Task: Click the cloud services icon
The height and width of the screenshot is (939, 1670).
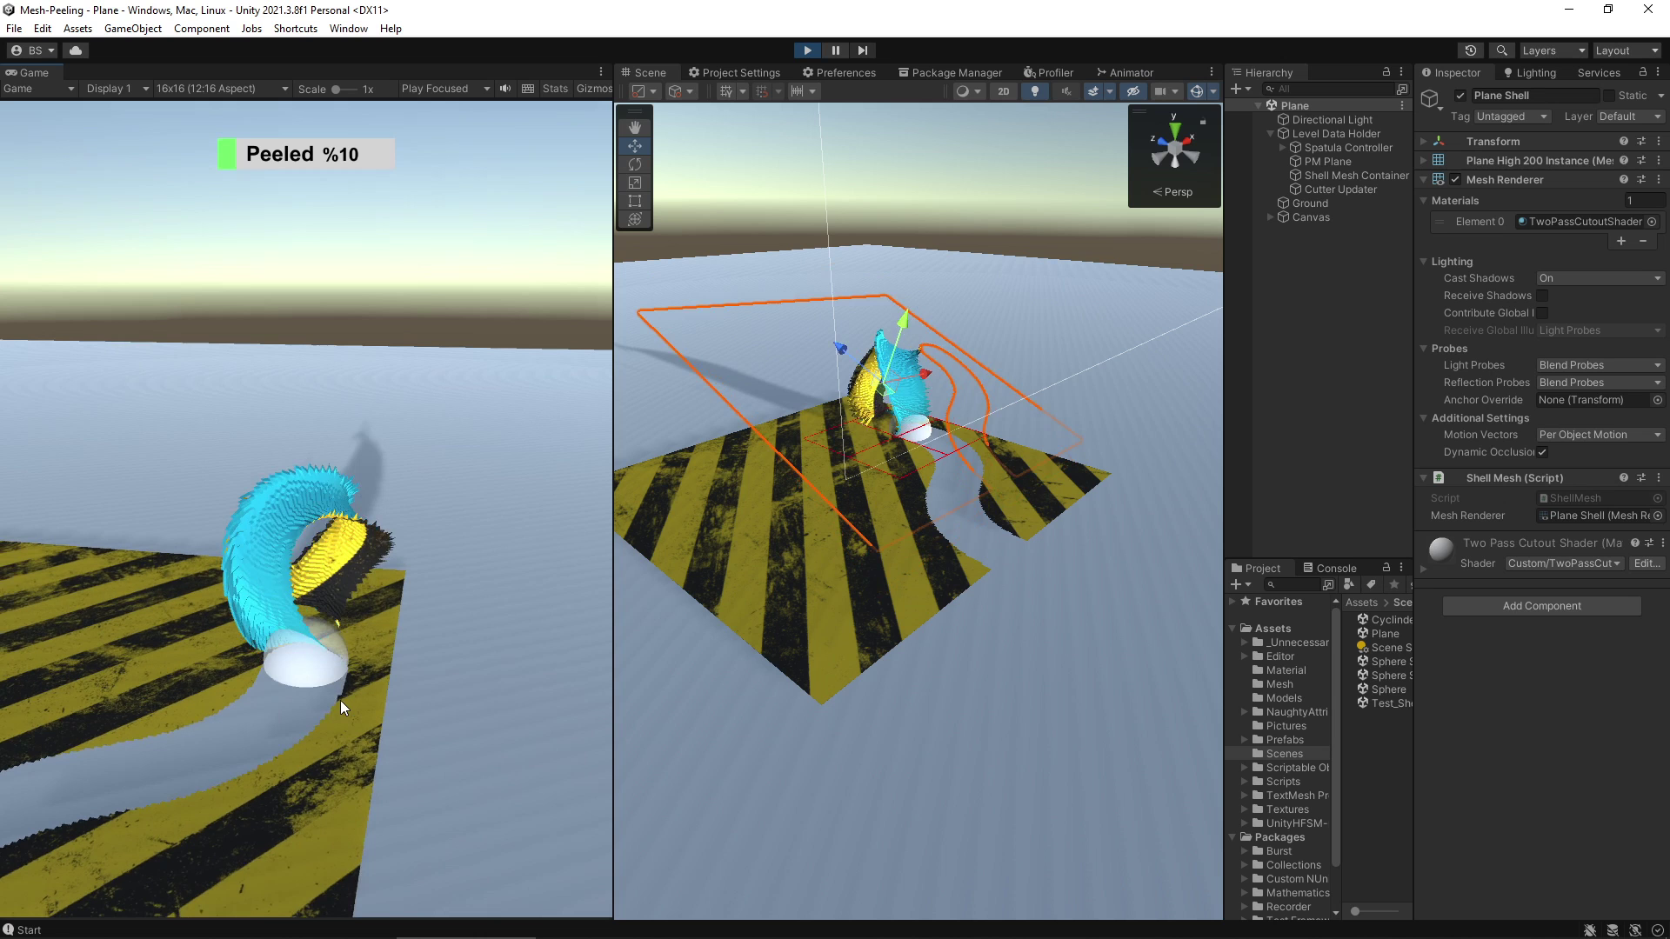Action: (x=76, y=50)
